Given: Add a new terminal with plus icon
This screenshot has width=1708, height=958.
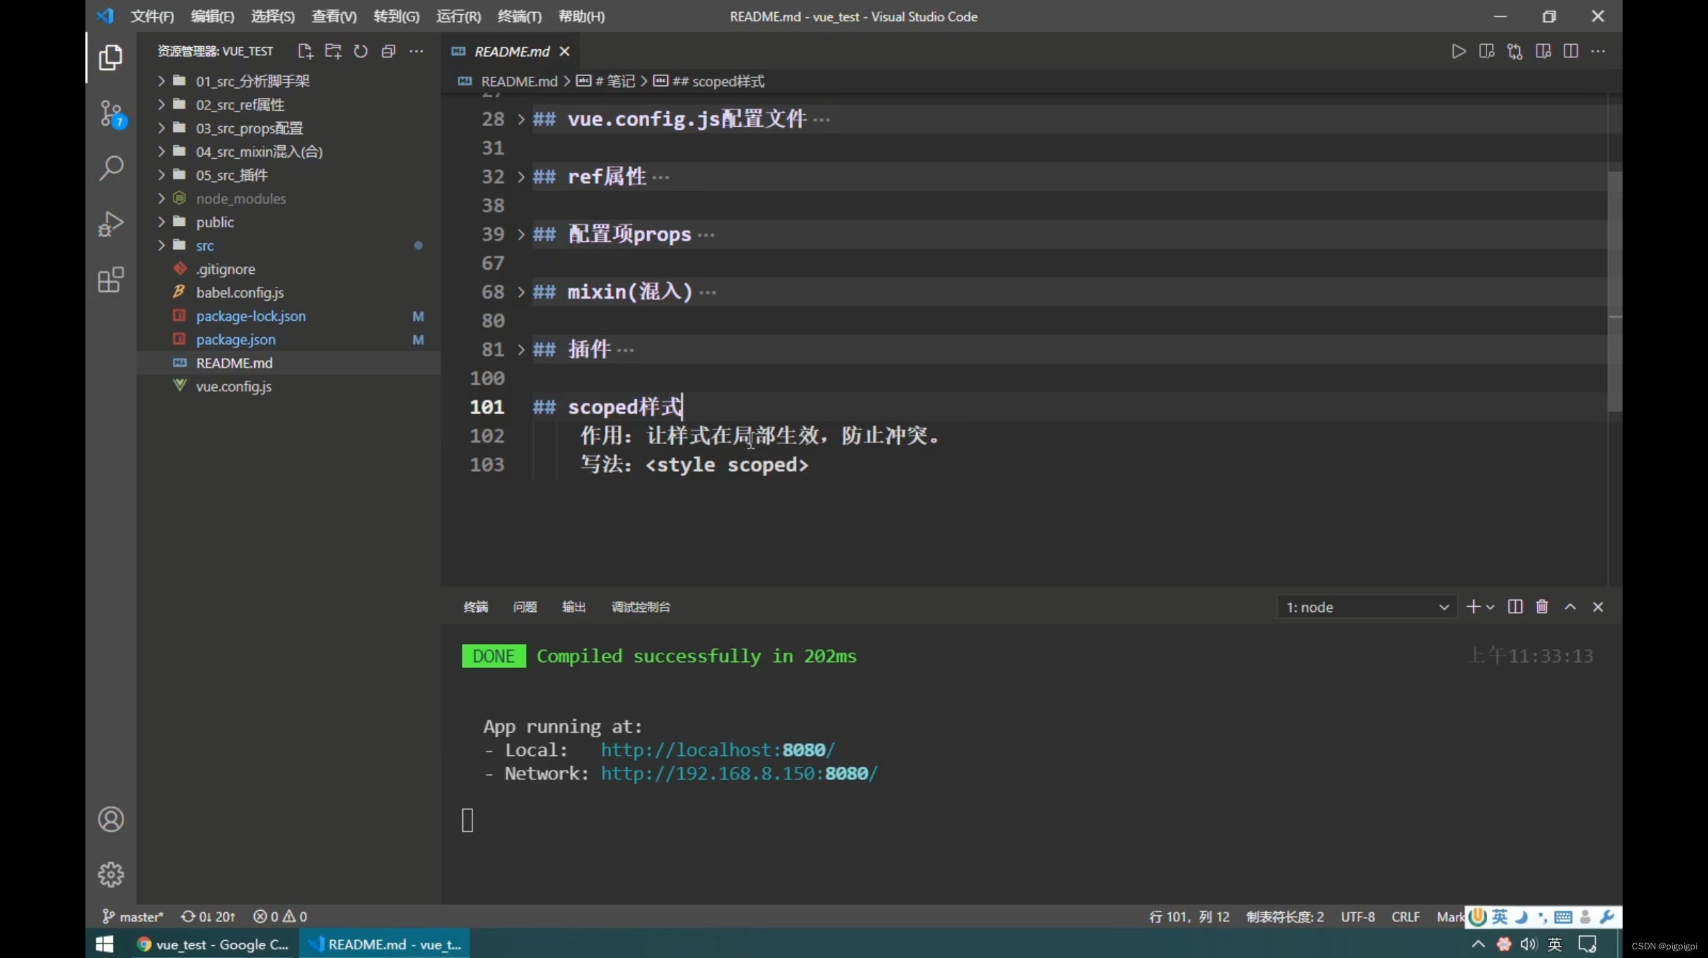Looking at the screenshot, I should click(1473, 607).
